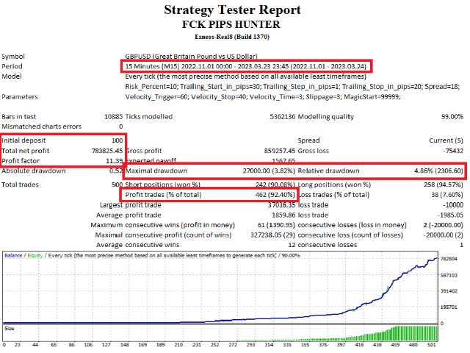Click the Size label on volume chart

10,329
